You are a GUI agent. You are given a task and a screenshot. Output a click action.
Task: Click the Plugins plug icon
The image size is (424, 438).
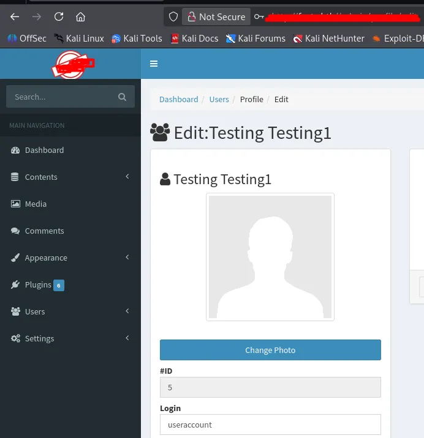[15, 284]
